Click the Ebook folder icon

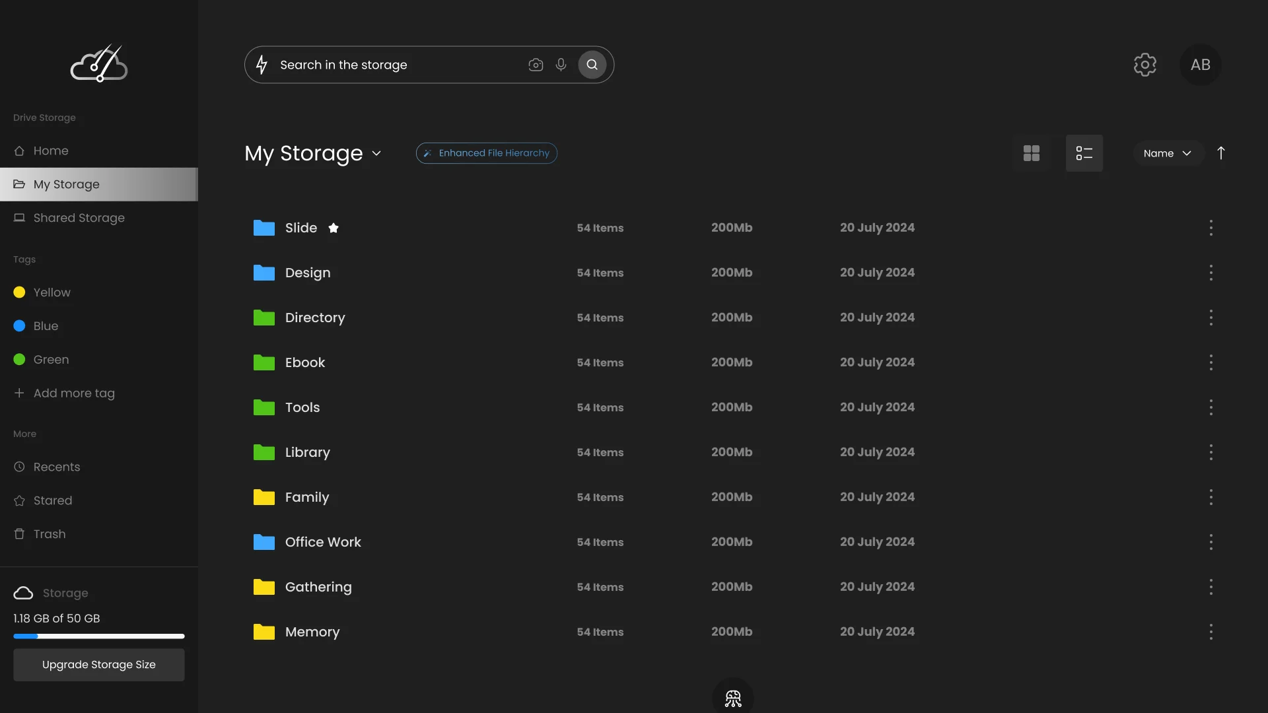tap(264, 362)
